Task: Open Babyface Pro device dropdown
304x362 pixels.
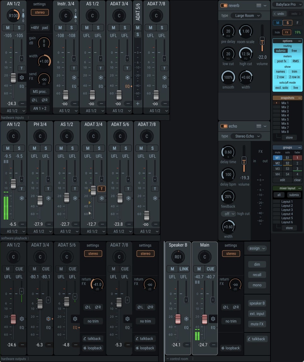Action: (x=287, y=4)
